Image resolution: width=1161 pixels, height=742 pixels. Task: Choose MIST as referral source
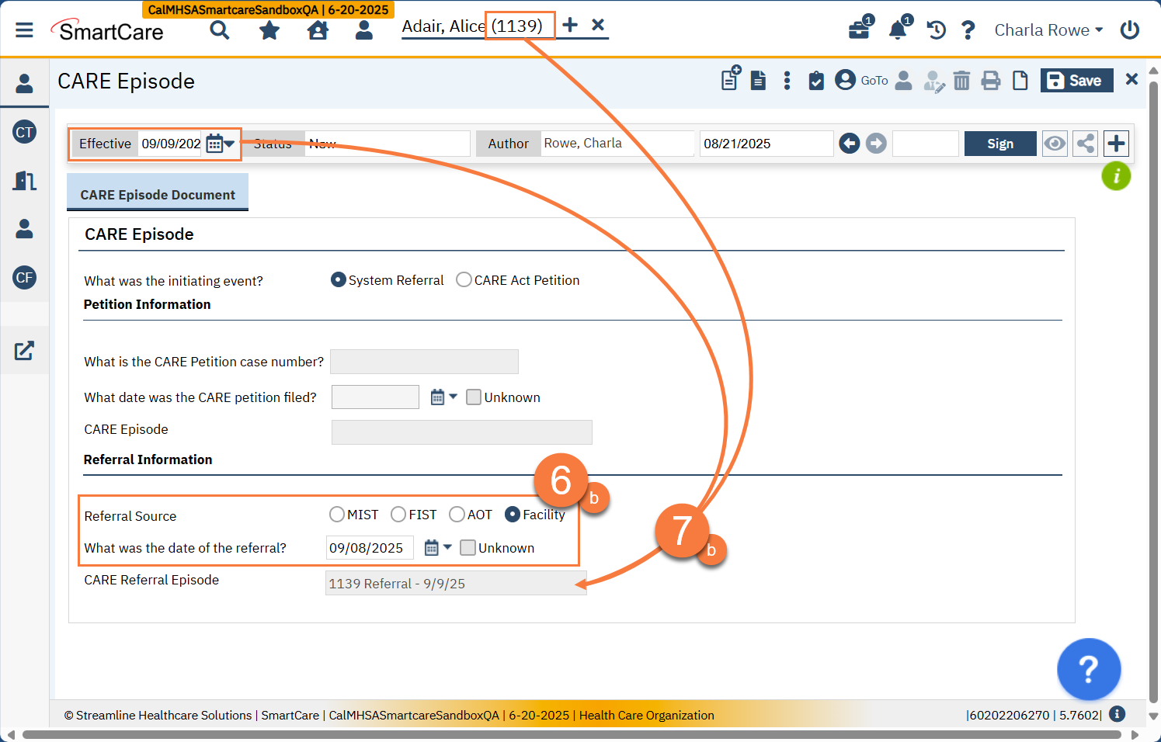tap(337, 515)
